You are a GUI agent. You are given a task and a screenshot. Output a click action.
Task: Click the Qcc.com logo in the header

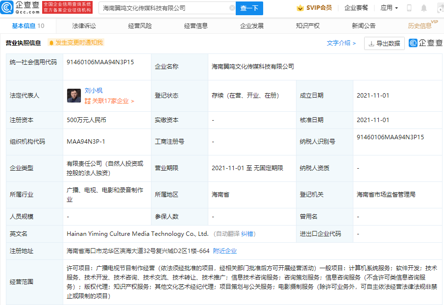coord(20,7)
